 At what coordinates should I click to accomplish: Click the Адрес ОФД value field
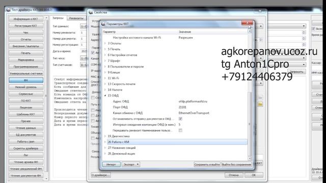pyautogui.click(x=193, y=101)
